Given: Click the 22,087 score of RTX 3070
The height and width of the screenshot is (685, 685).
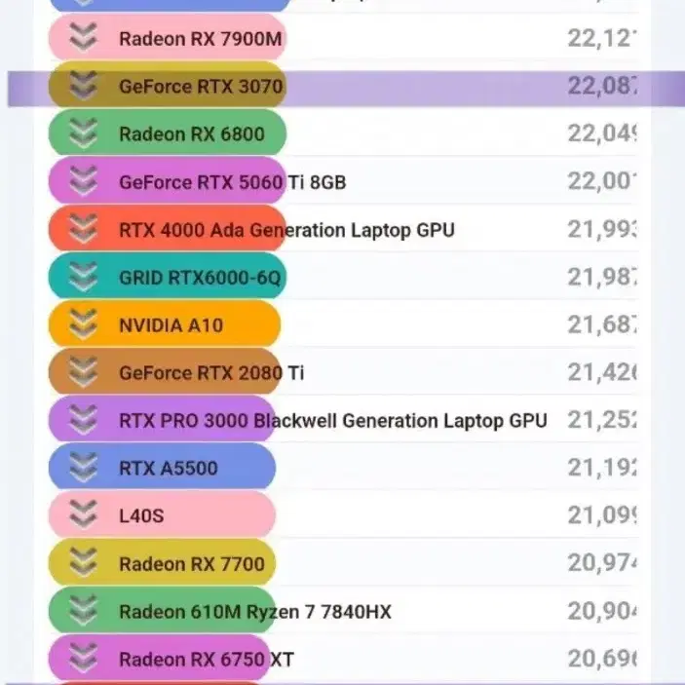Looking at the screenshot, I should tap(601, 86).
